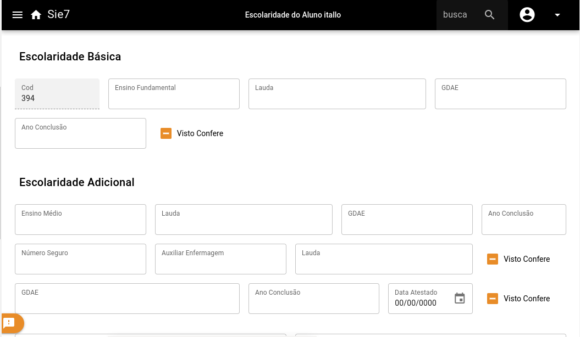
Task: Toggle Visto Confere under Escolaridade Básica
Action: pos(166,133)
